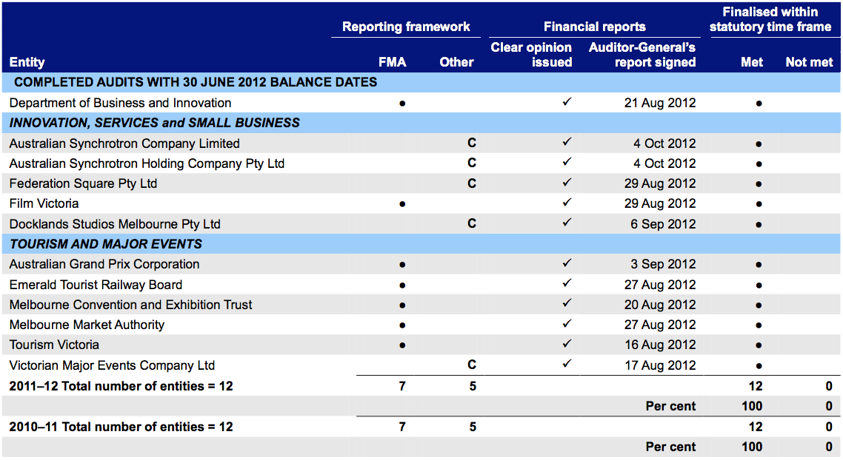This screenshot has width=843, height=460.
Task: Click clear-opinion tick for Docklands Studios
Action: (567, 222)
